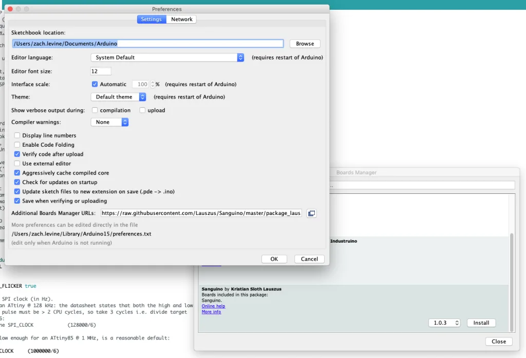Click the Editor font size field
The height and width of the screenshot is (358, 526).
tap(101, 71)
